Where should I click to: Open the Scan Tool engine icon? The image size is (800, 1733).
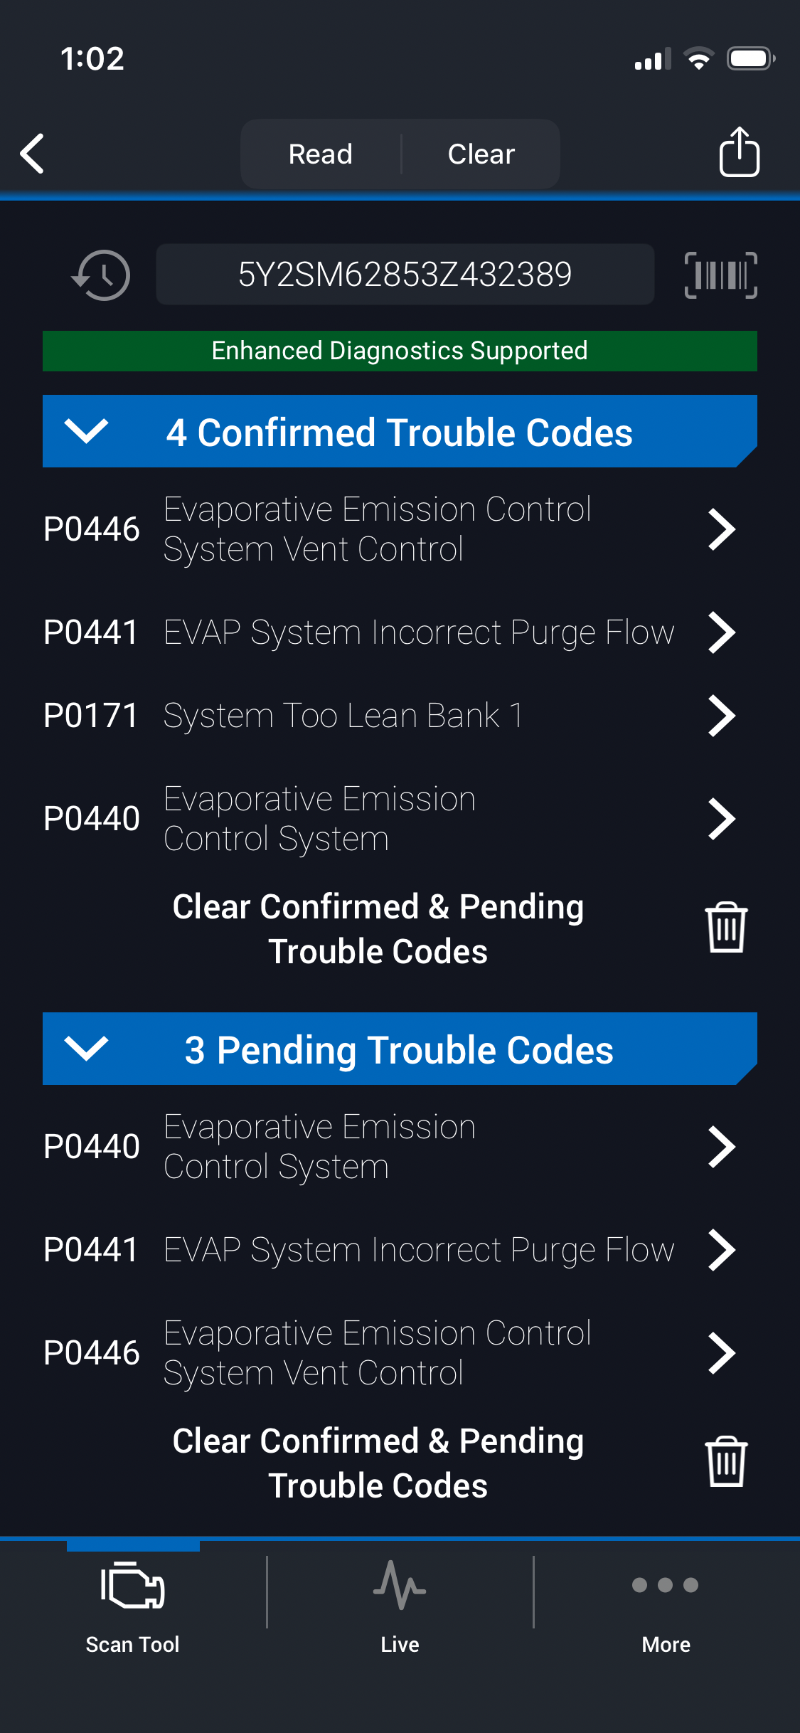click(x=133, y=1586)
